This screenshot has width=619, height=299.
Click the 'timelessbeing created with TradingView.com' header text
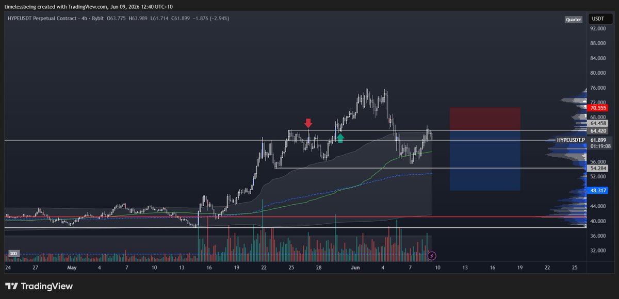tap(56, 7)
